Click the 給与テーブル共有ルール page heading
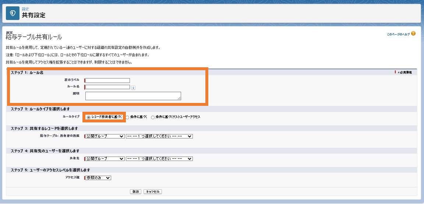 [x=34, y=37]
